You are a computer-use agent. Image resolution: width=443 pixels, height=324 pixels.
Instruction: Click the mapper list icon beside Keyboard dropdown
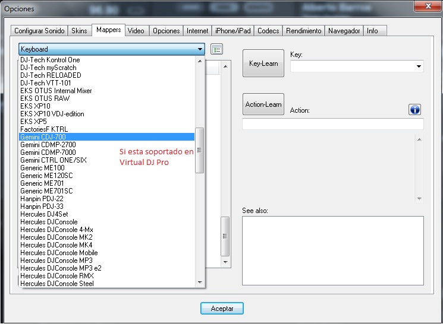point(216,49)
